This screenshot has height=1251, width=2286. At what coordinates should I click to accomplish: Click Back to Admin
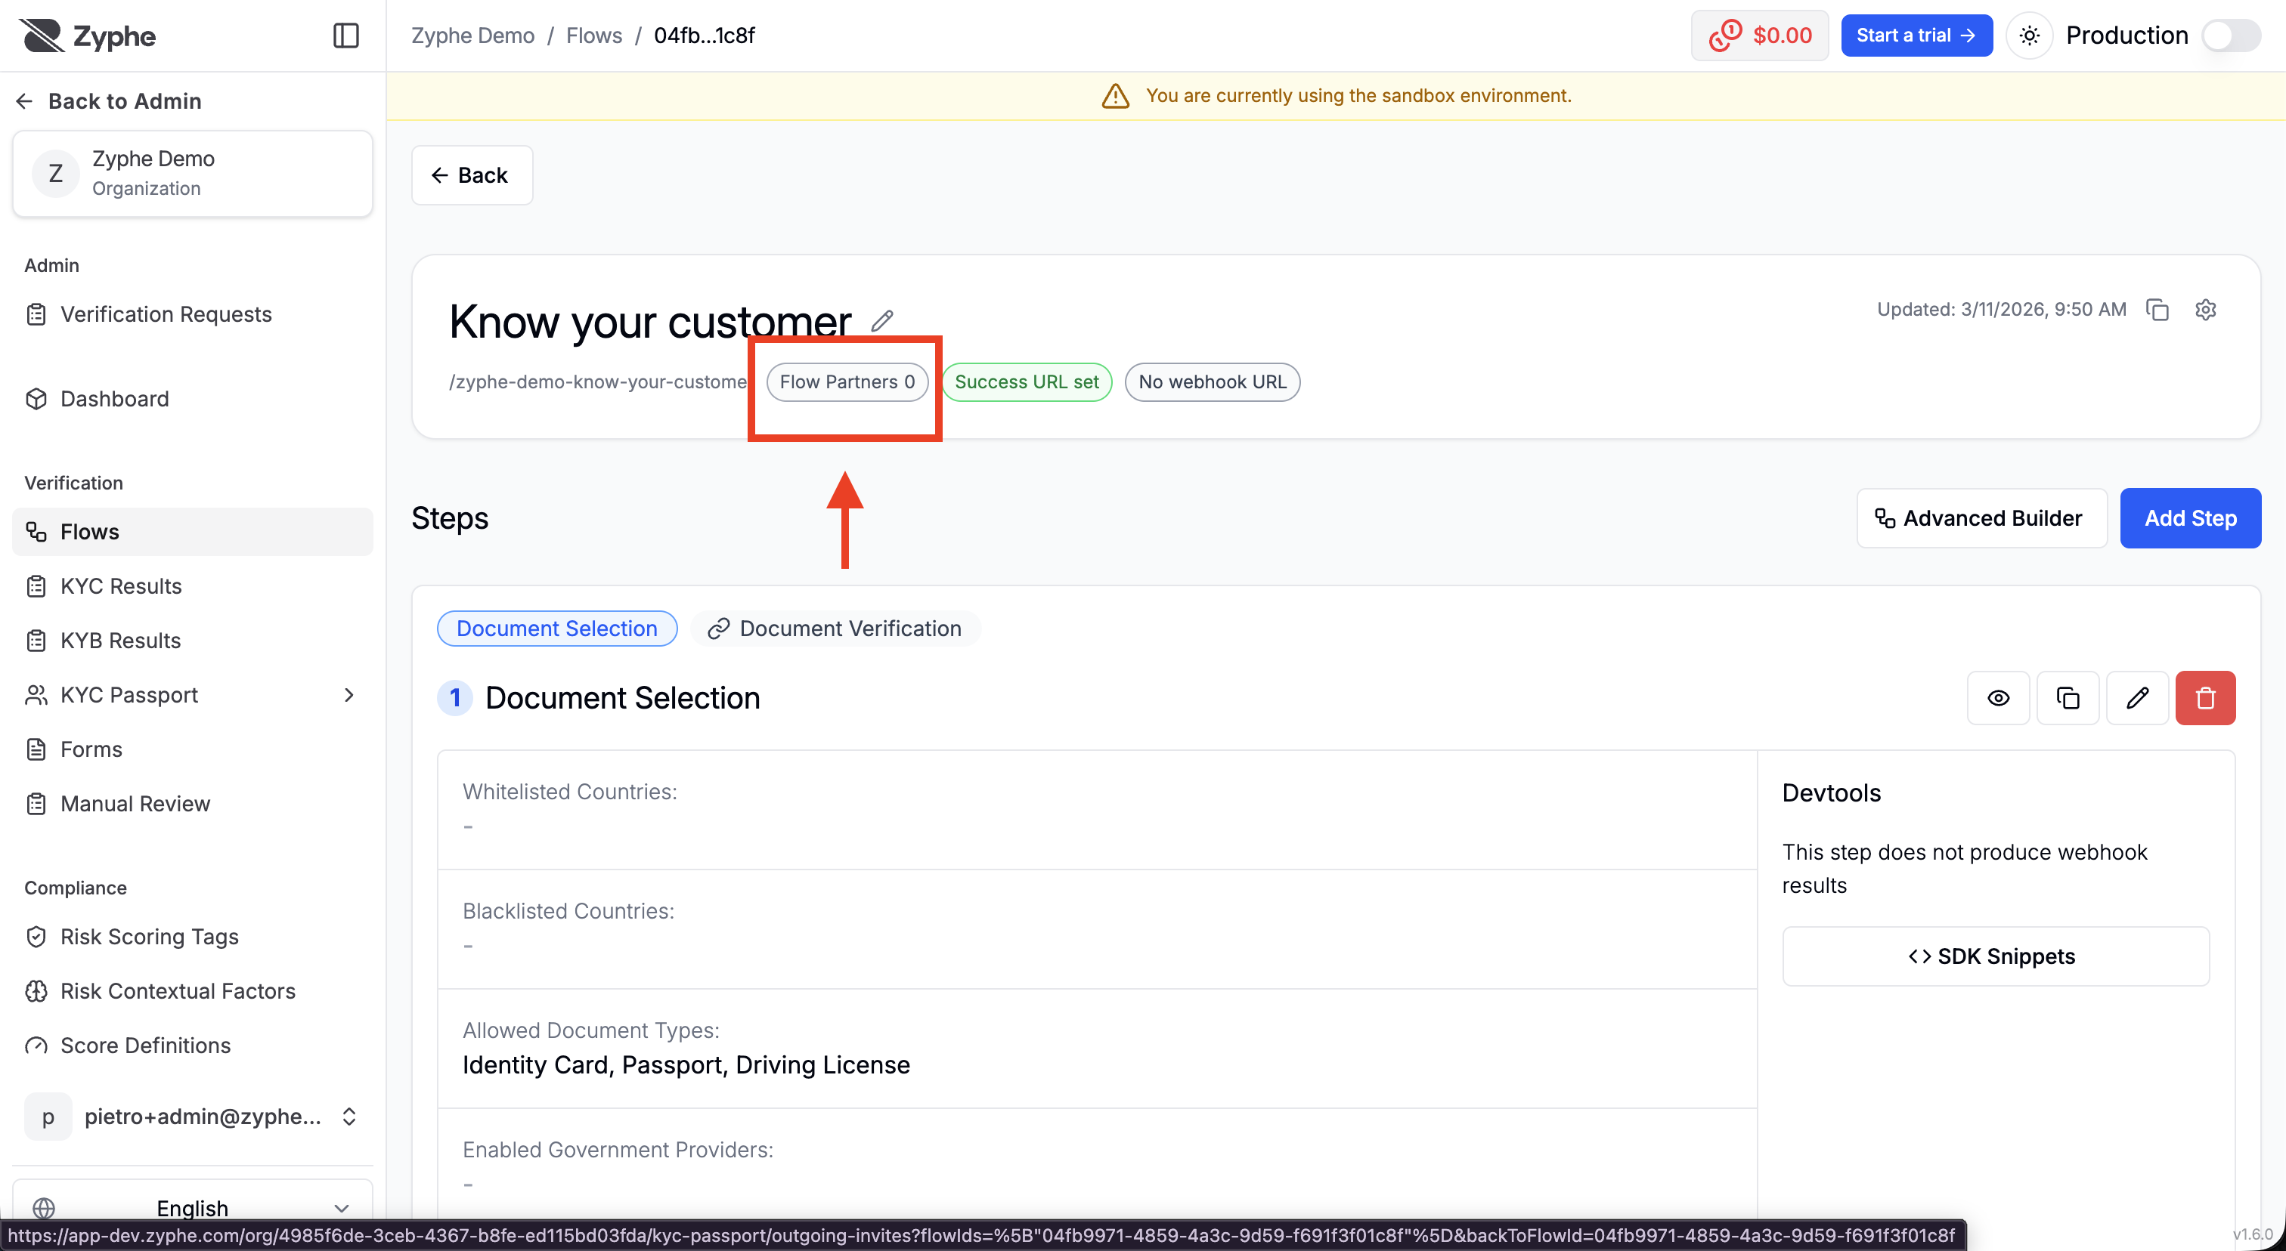coord(109,101)
